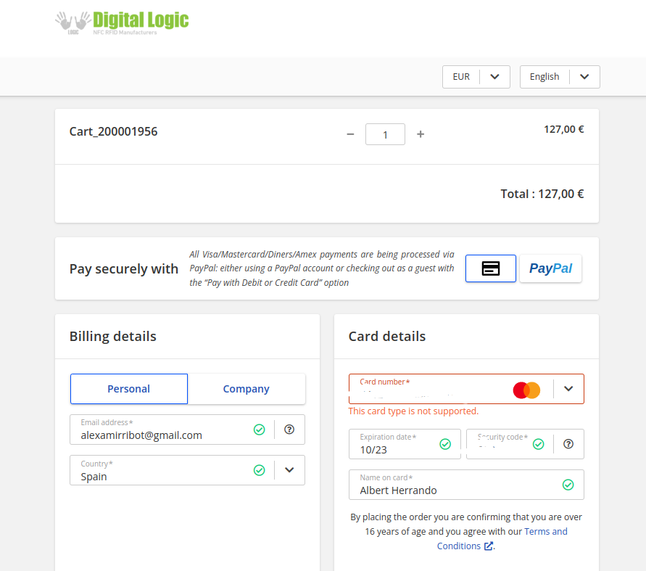The image size is (646, 571).
Task: Click the 'Card details' heading
Action: tap(387, 337)
